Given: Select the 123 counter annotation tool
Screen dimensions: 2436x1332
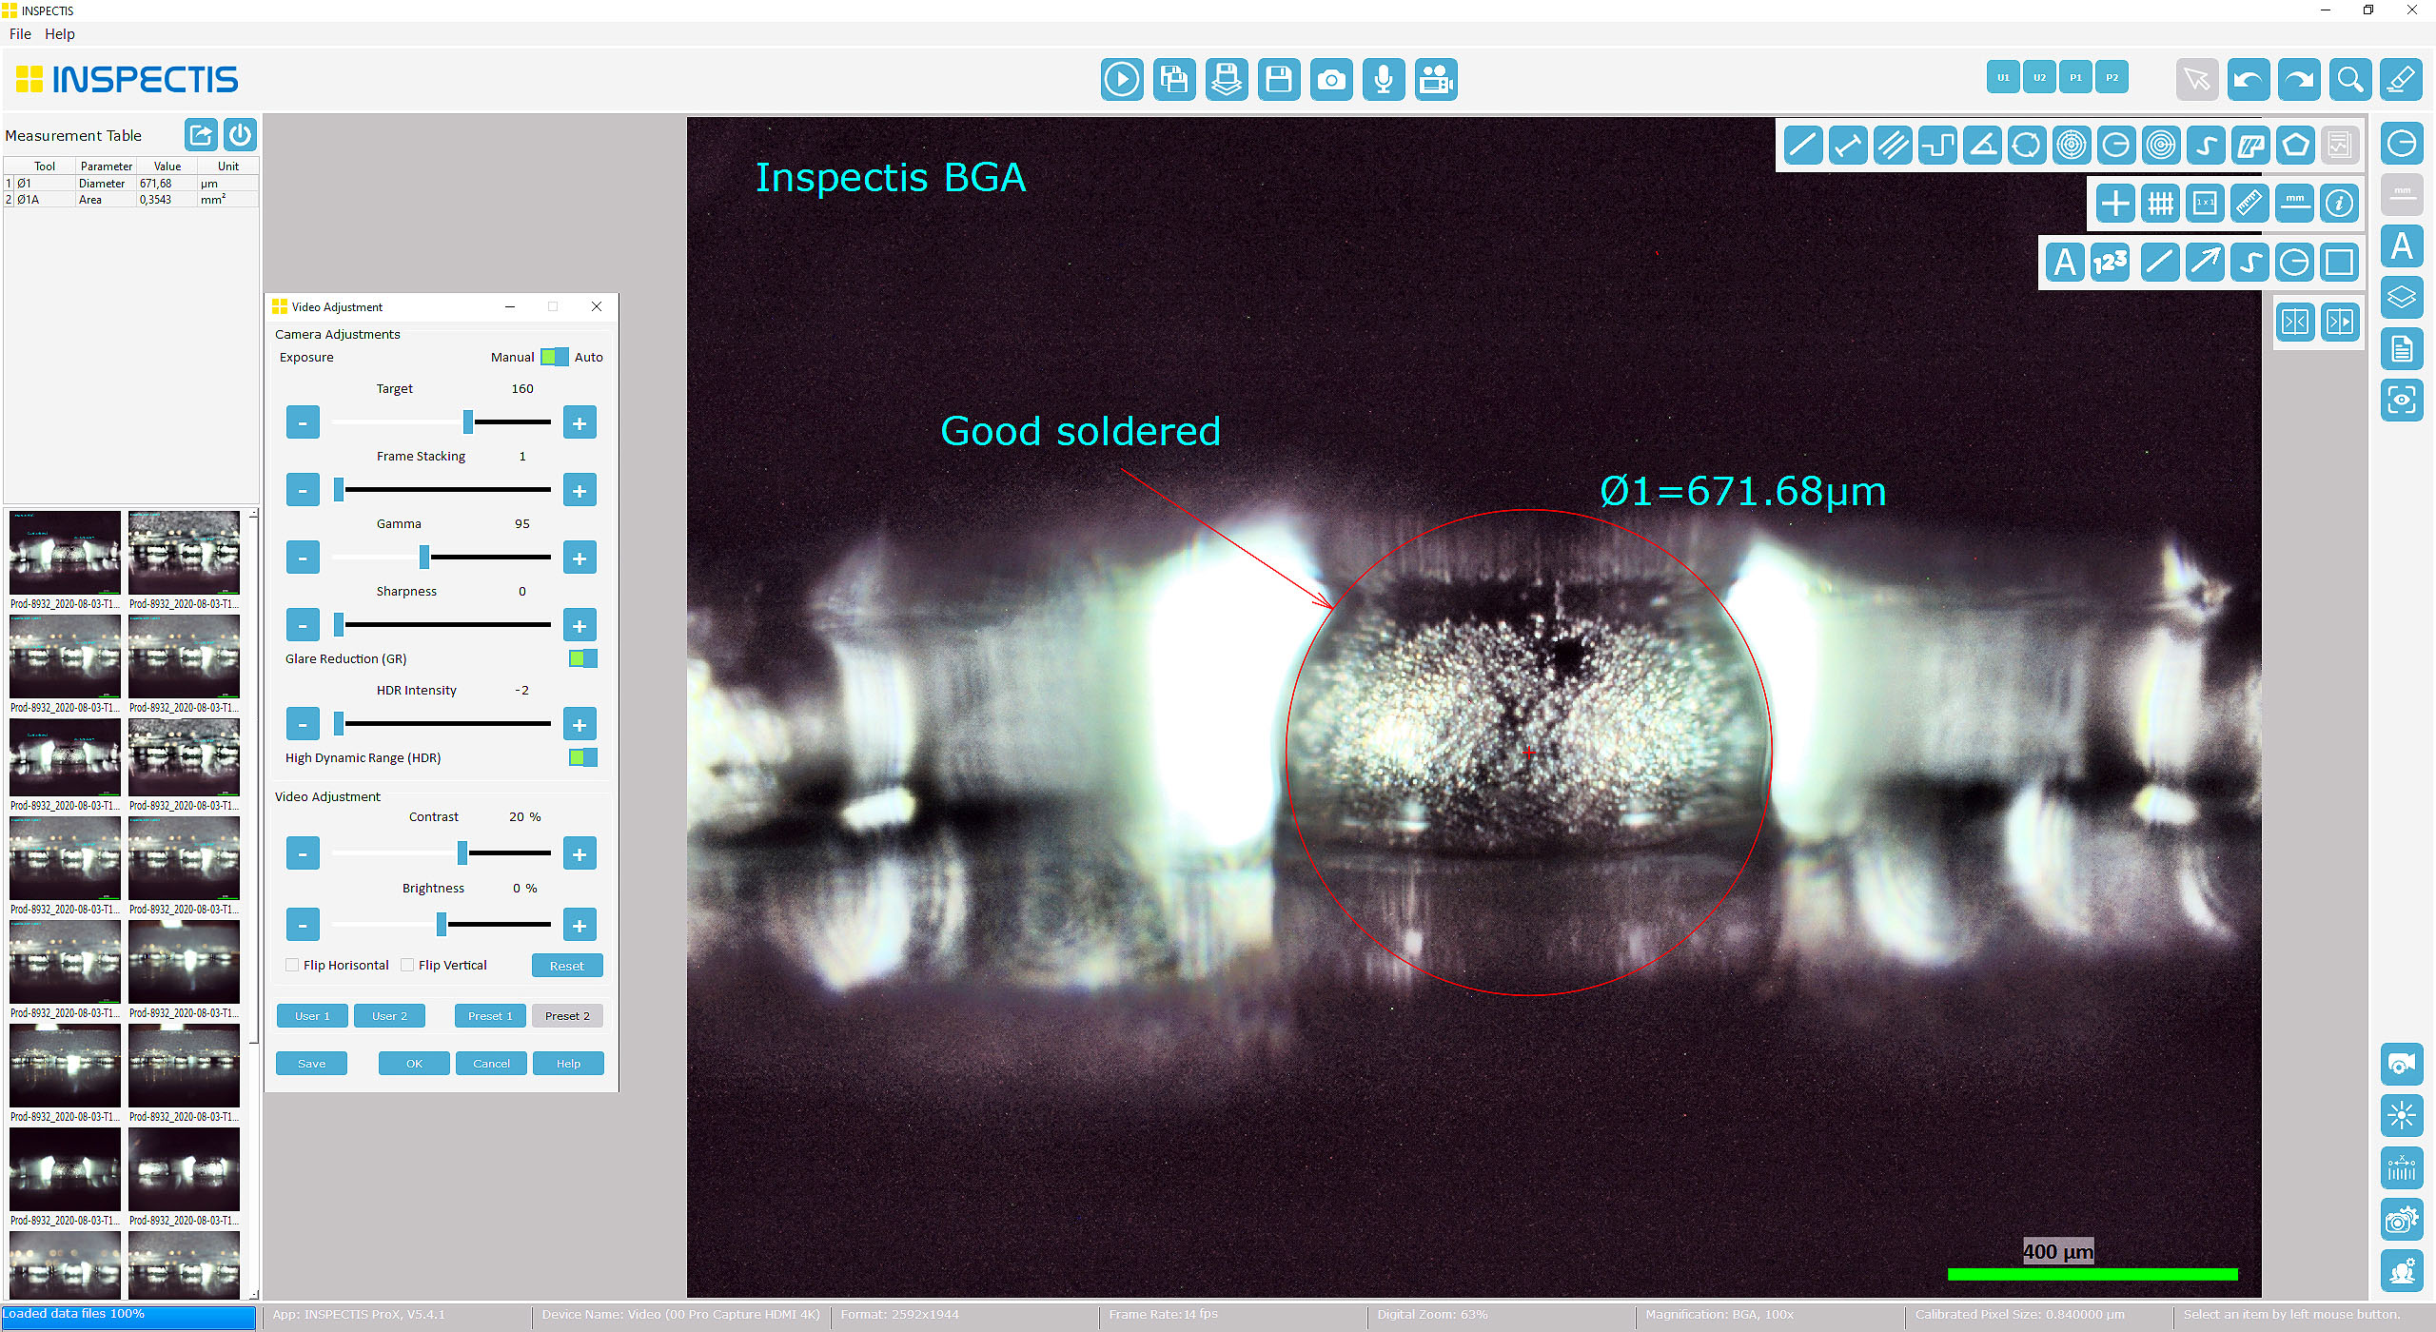Looking at the screenshot, I should click(2110, 263).
